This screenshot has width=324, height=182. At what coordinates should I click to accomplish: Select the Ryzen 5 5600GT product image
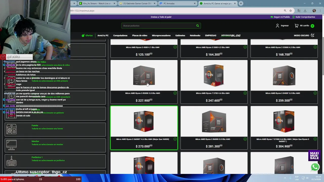tap(144, 121)
